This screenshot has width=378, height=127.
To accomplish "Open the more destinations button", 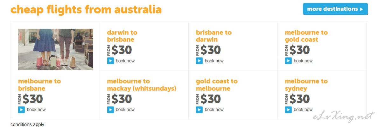I will pyautogui.click(x=335, y=9).
